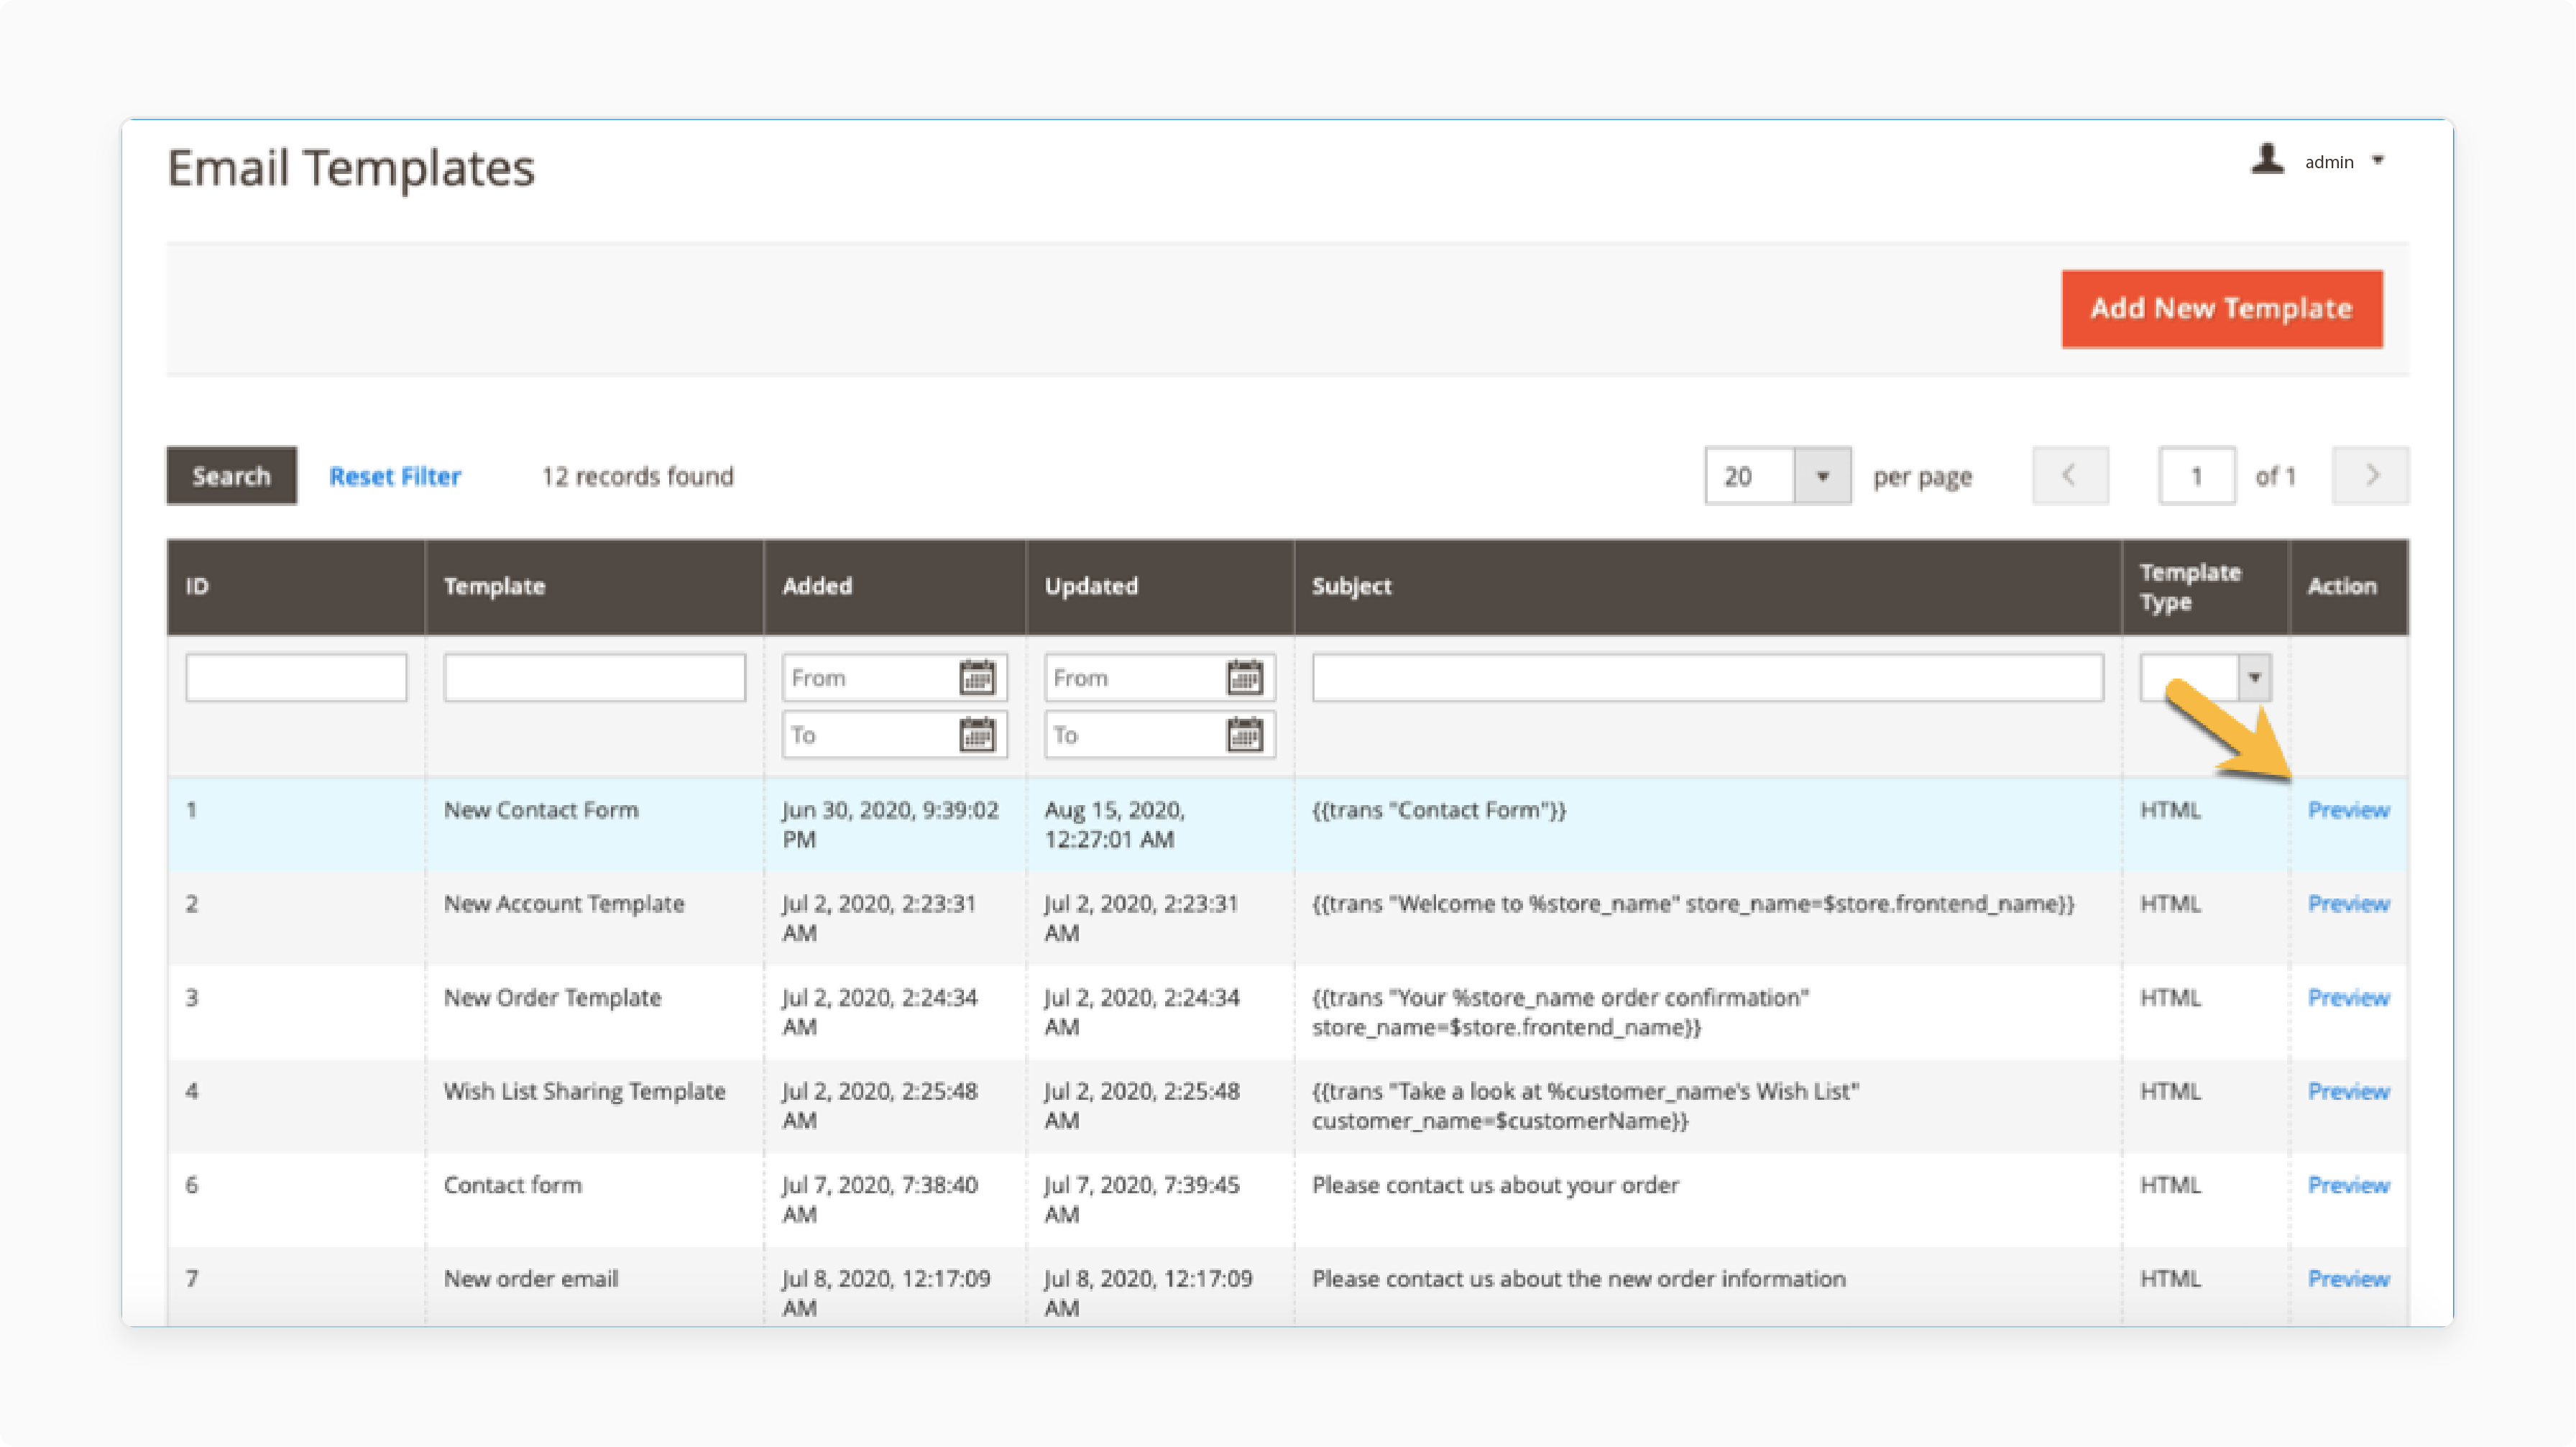Focus the Template name filter input
2576x1447 pixels.
tap(594, 678)
